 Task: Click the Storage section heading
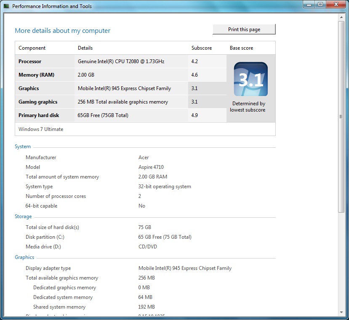click(x=24, y=216)
